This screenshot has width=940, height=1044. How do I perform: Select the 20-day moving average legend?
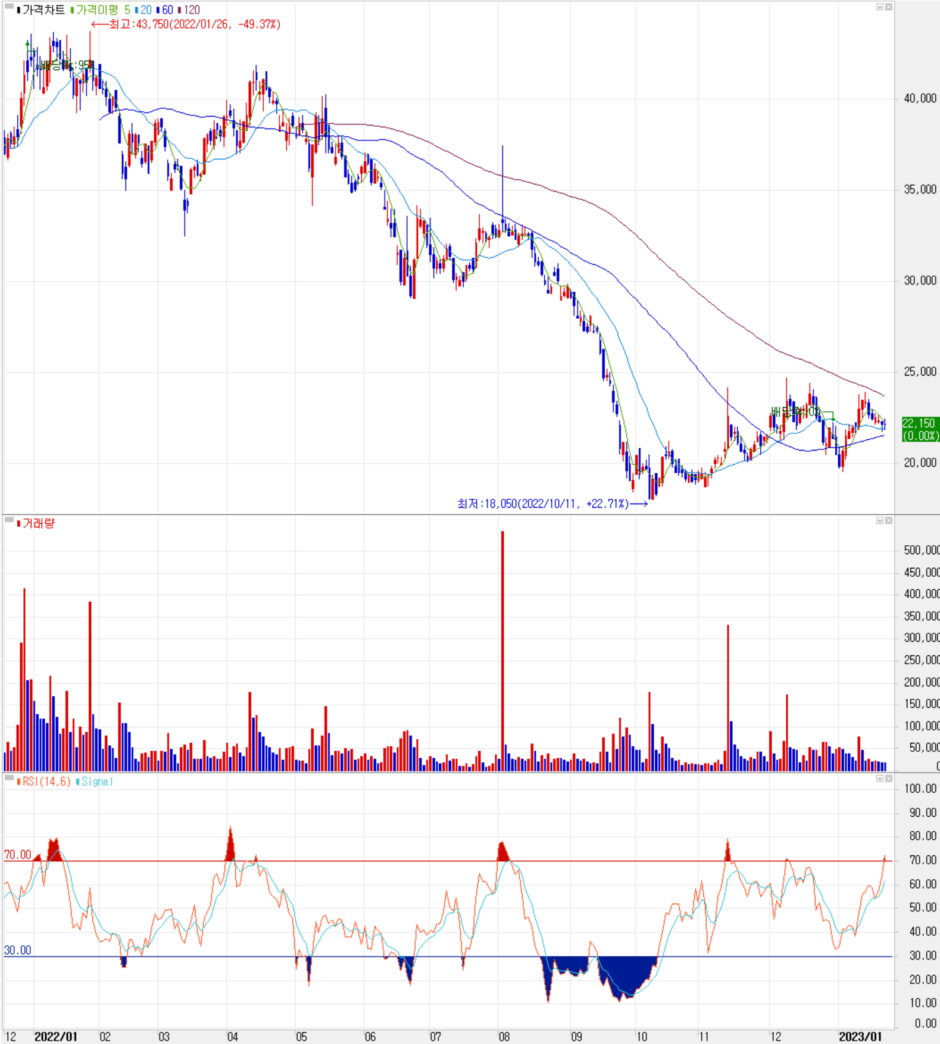(x=143, y=10)
